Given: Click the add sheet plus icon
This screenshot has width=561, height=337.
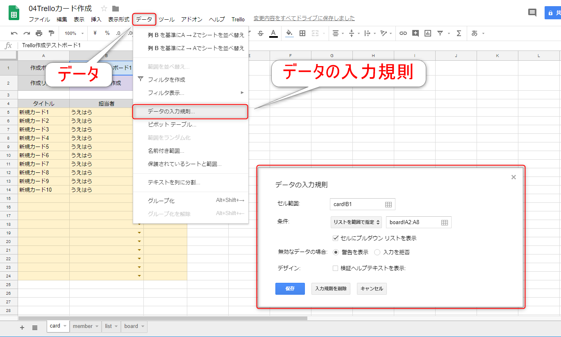Looking at the screenshot, I should click(22, 327).
